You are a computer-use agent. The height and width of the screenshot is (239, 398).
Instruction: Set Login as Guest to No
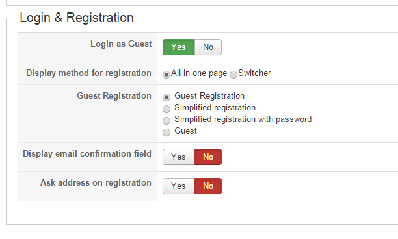(208, 47)
